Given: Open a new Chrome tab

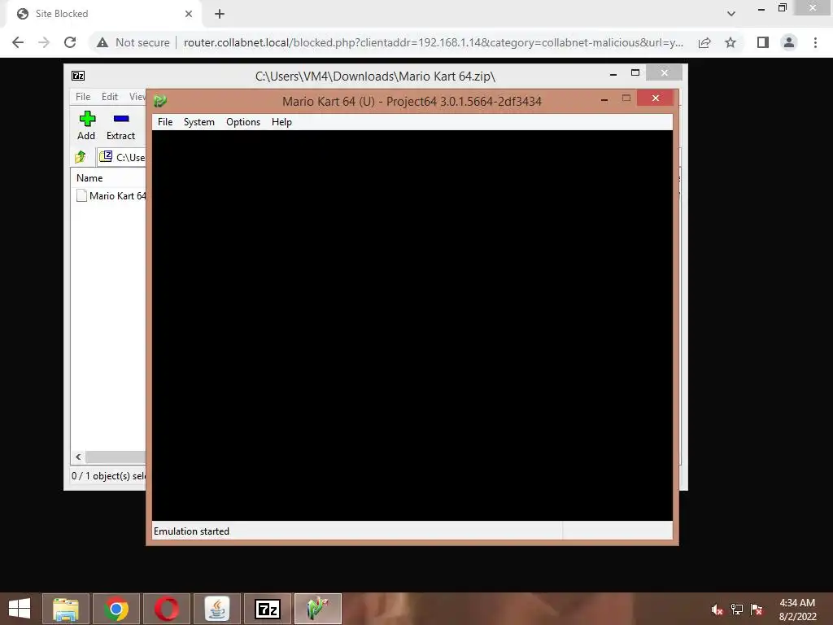Looking at the screenshot, I should click(220, 14).
